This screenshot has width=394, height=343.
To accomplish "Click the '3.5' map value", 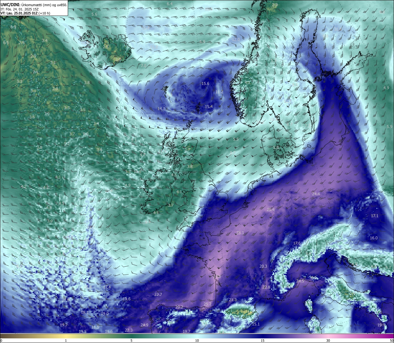I will coord(82,110).
